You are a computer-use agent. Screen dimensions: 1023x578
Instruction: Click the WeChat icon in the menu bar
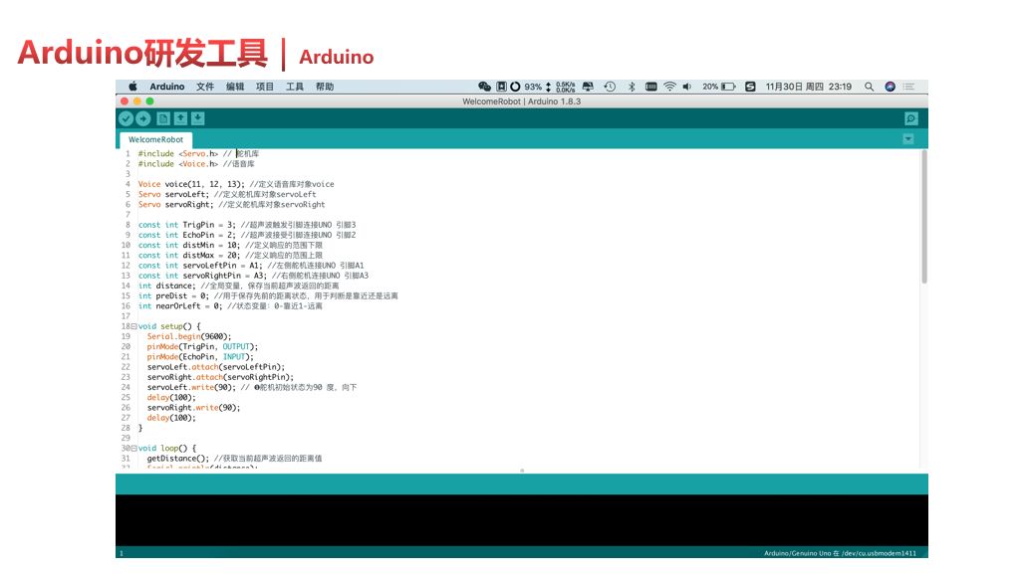tap(484, 87)
